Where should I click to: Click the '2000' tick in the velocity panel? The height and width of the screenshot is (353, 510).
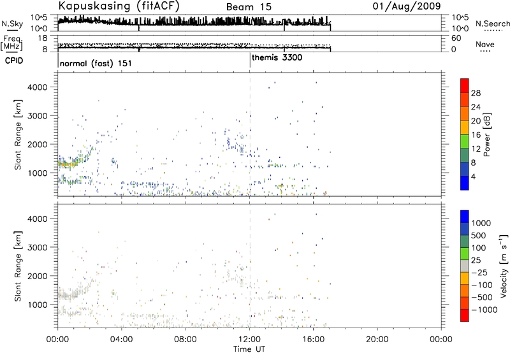(x=37, y=276)
